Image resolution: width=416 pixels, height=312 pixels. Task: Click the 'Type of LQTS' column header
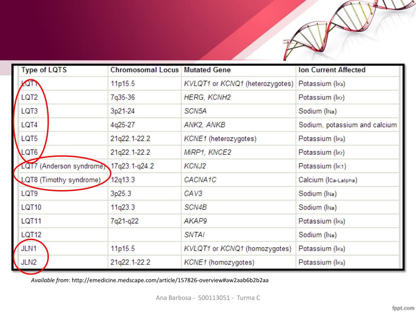44,70
